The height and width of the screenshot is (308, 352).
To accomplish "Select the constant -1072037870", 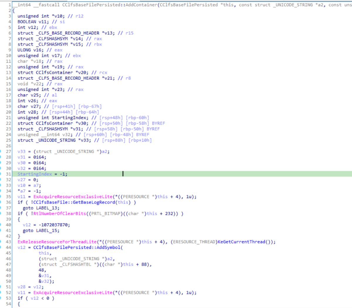I will click(x=54, y=225).
